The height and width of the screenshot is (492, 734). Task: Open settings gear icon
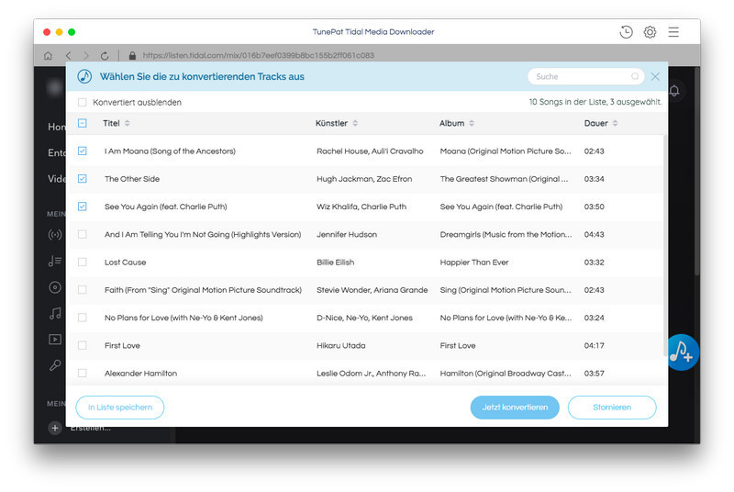coord(650,32)
